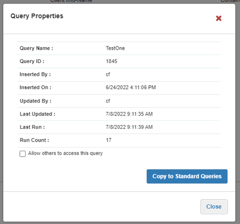Viewport: 240px width, 224px height.
Task: Enable the allow others access checkbox
Action: pyautogui.click(x=22, y=153)
